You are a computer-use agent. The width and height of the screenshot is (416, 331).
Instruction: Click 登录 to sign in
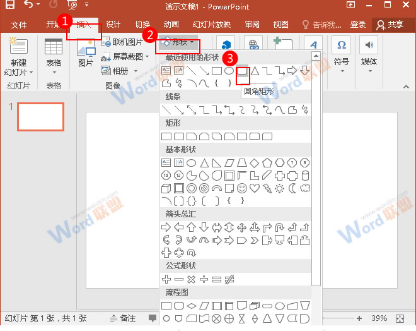pyautogui.click(x=358, y=25)
